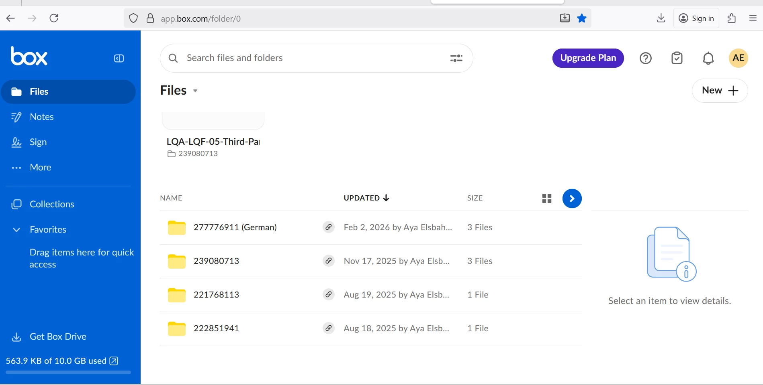Click the search magnifier icon

pos(173,58)
